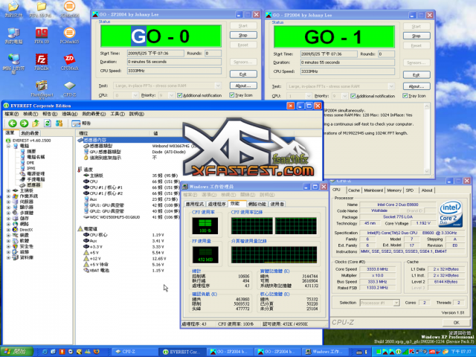Click Exit in the GO-1 window
Image resolution: width=476 pixels, height=357 pixels.
coord(416,74)
